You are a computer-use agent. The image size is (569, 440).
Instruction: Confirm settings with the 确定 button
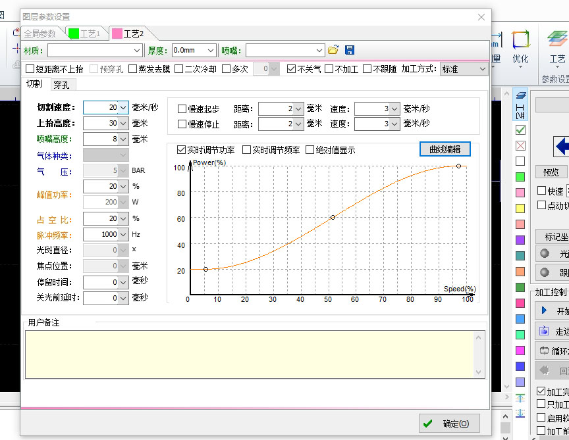(449, 423)
